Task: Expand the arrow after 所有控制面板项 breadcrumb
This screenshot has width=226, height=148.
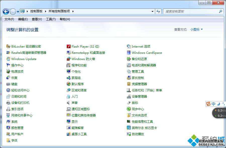Action: (73, 11)
